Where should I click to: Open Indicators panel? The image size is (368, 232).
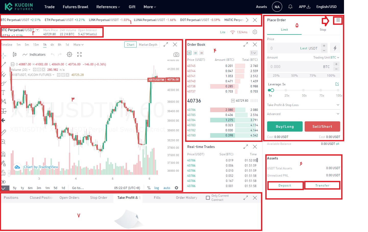click(34, 54)
